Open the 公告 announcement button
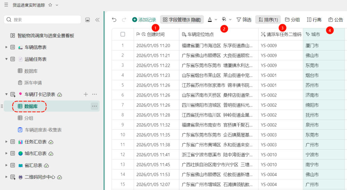The image size is (347, 190). point(336,20)
